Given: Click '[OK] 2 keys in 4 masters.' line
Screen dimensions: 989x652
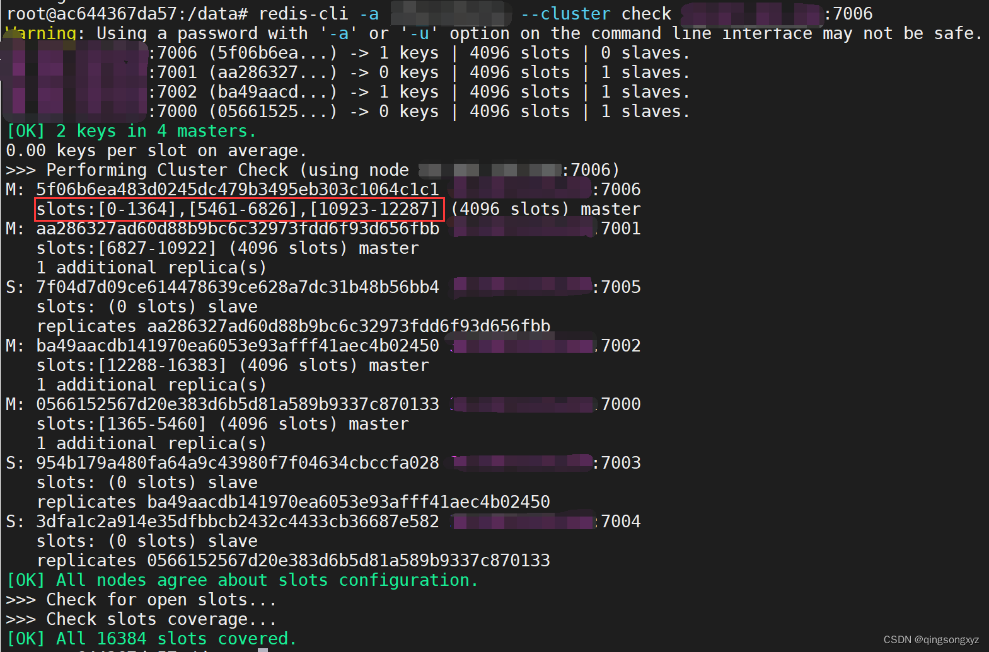Looking at the screenshot, I should tap(131, 131).
